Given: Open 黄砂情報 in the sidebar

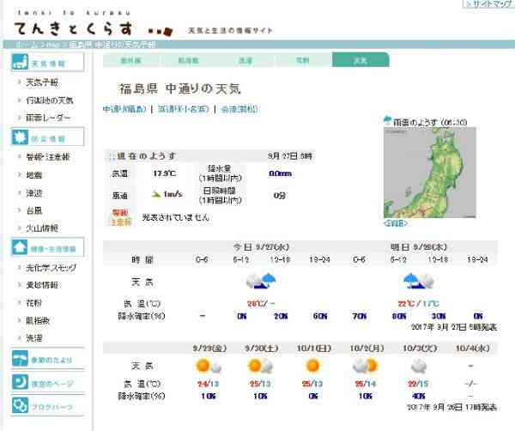Looking at the screenshot, I should [x=42, y=285].
